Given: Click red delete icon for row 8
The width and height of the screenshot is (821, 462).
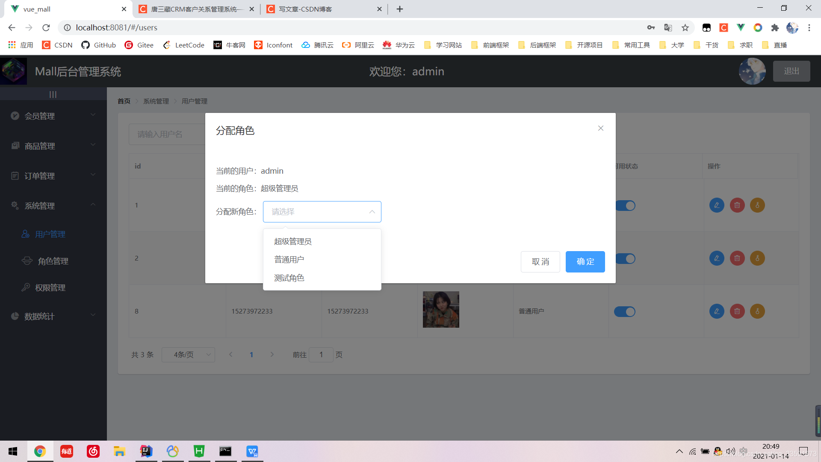Looking at the screenshot, I should tap(737, 311).
